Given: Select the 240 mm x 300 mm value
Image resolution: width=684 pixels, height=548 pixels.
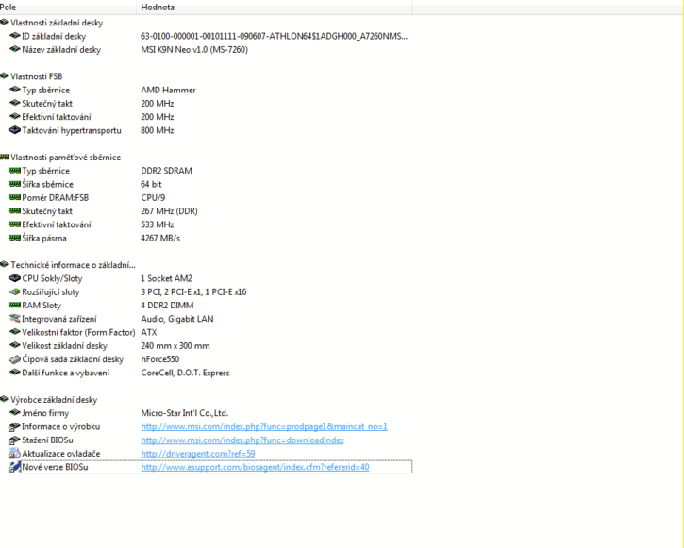Looking at the screenshot, I should tap(175, 346).
